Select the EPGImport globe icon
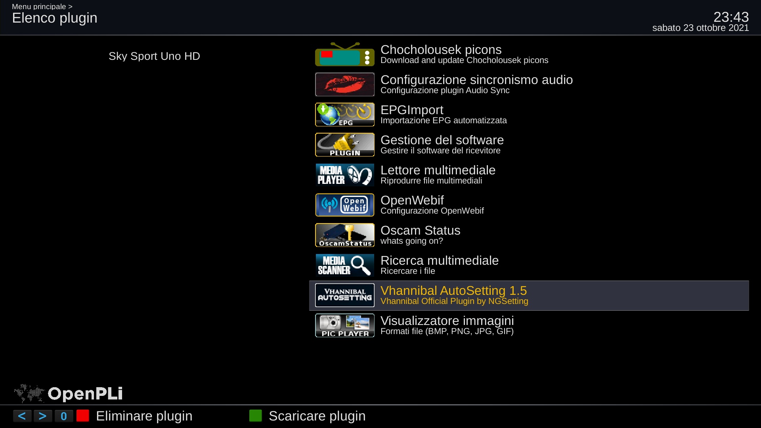 coord(345,115)
